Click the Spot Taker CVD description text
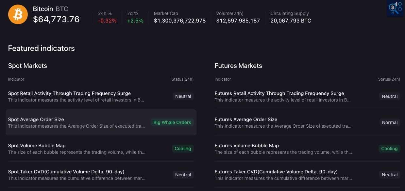Screen dimensions: 405x191 [77, 178]
